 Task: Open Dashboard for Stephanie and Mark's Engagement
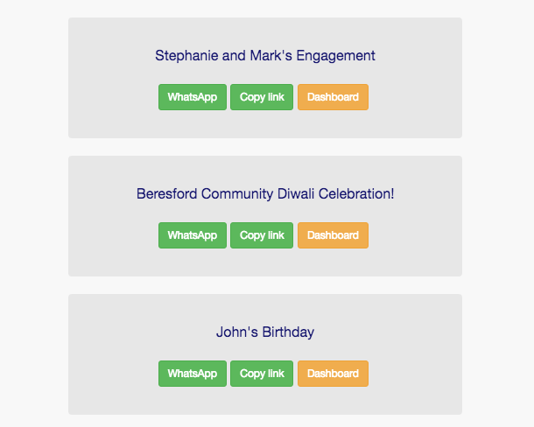(x=333, y=97)
